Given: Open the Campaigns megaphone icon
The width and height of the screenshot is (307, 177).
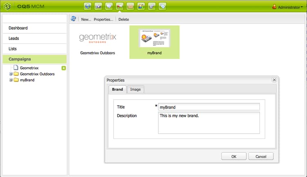Looking at the screenshot, I should tap(120, 6).
